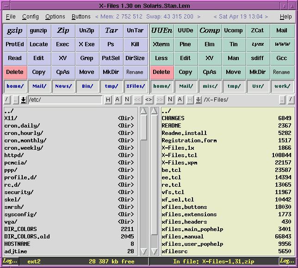Jump to Usr/ bookmark directory
Image resolution: width=298 pixels, height=268 pixels.
point(258,86)
